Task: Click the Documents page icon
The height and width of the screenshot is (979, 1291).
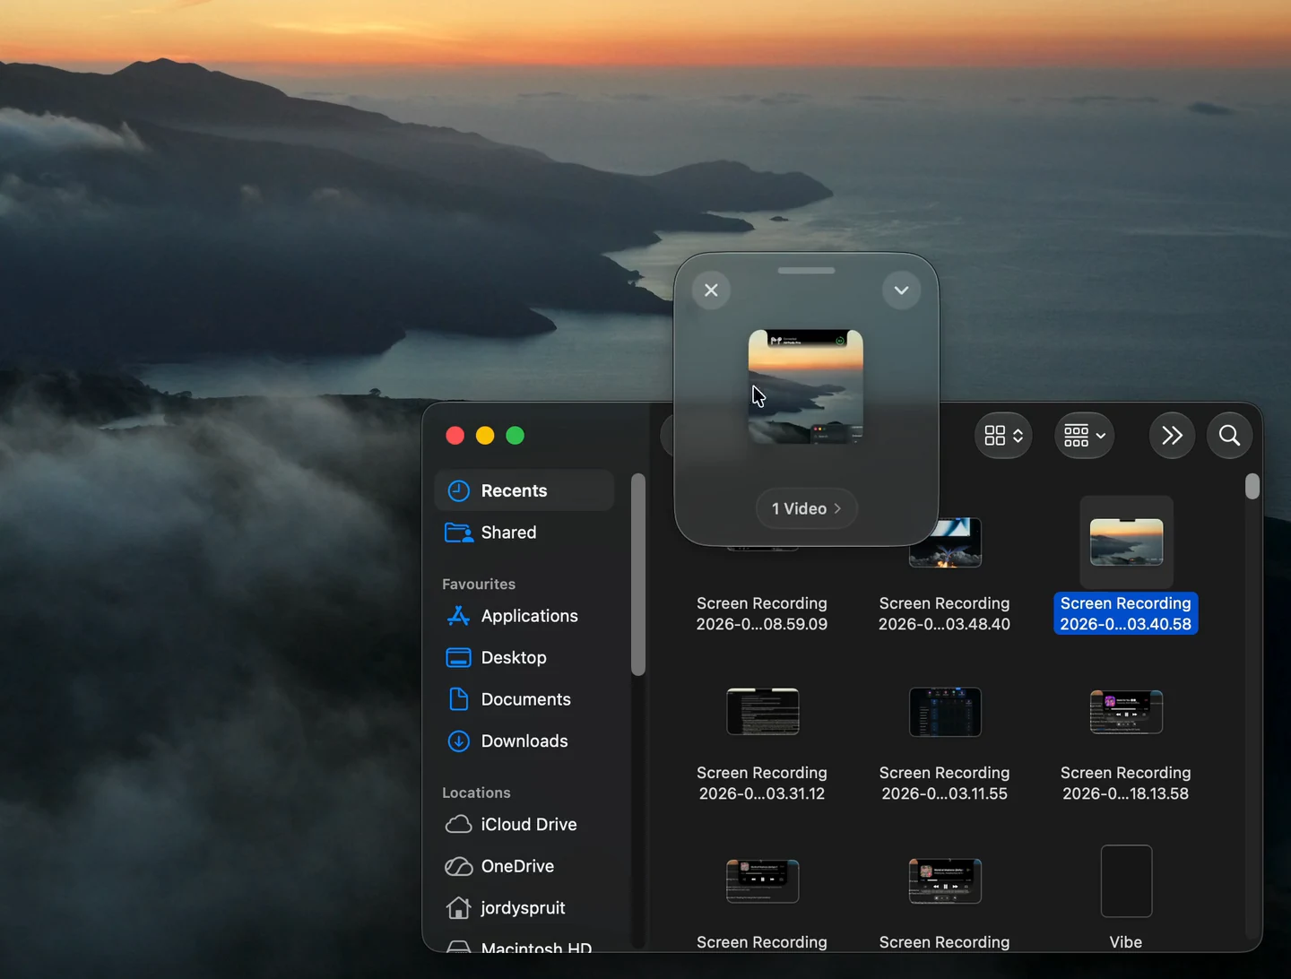Action: pyautogui.click(x=458, y=699)
